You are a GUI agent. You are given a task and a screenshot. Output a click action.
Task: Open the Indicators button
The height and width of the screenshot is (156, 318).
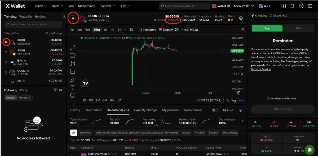click(x=148, y=30)
